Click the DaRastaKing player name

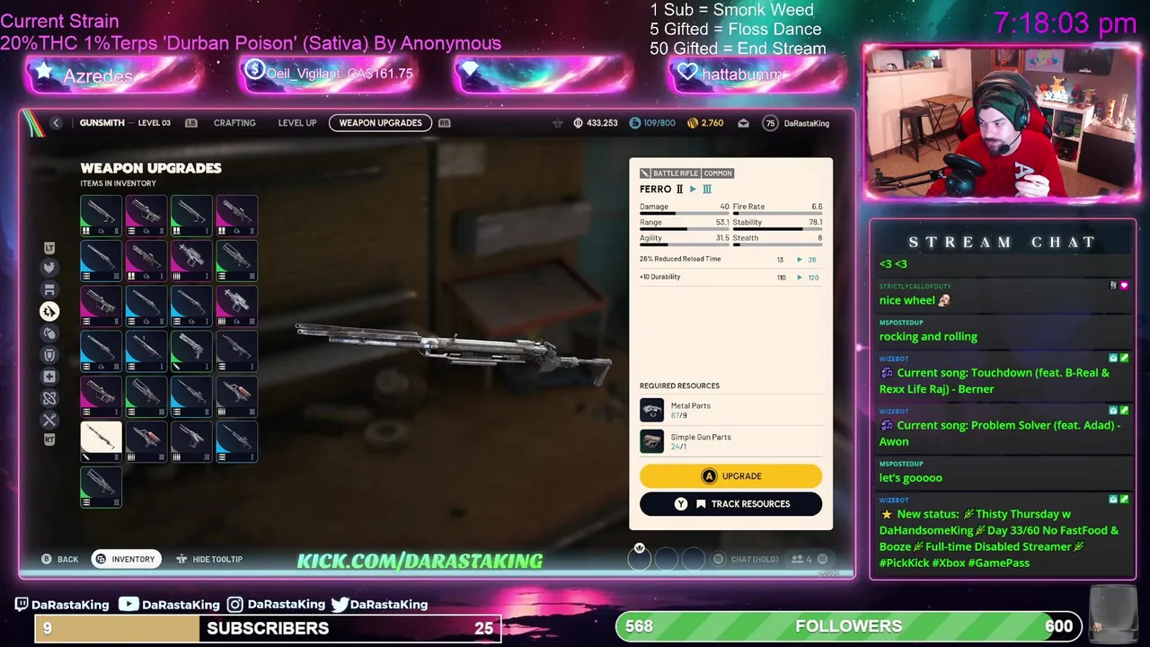[x=807, y=123]
